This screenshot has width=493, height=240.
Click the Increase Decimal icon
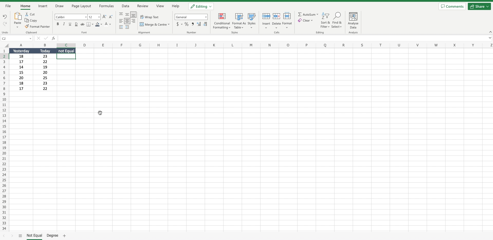click(199, 24)
